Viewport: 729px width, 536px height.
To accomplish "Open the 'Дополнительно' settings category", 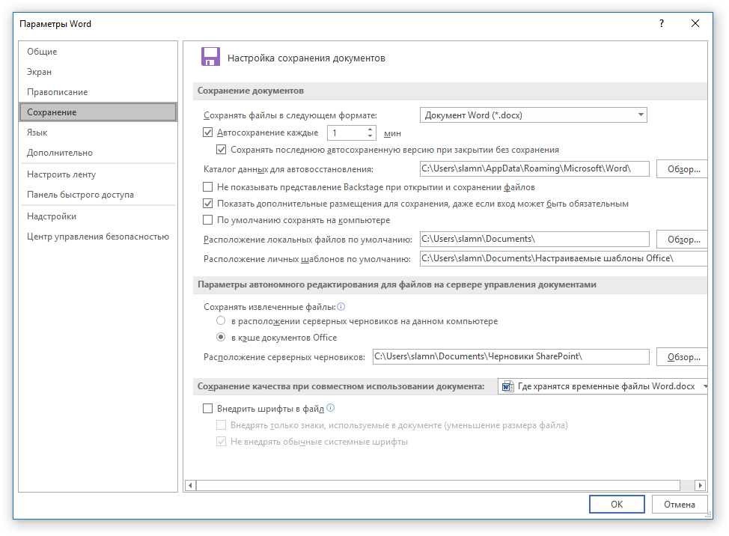I will (x=60, y=153).
